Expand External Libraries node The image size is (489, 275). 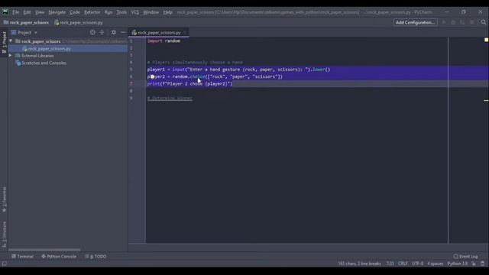[x=10, y=56]
